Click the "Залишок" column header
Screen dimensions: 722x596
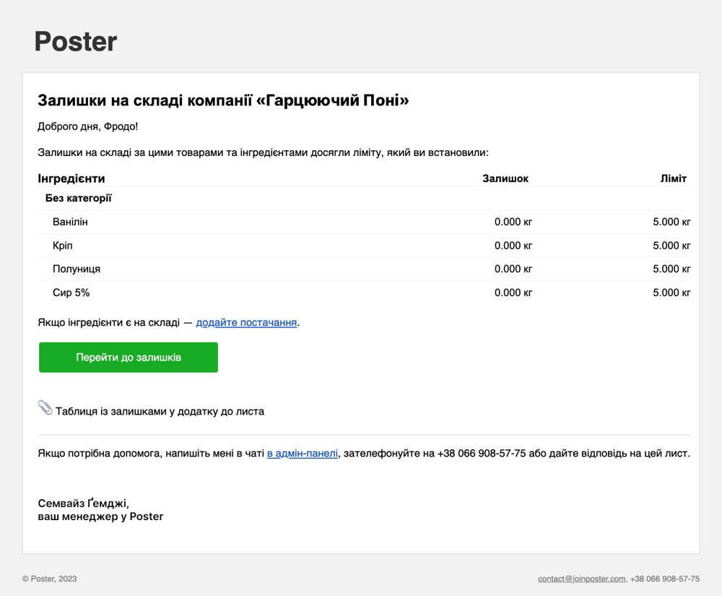click(x=505, y=178)
